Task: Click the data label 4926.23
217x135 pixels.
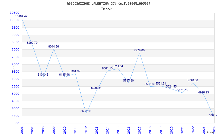Action: point(204,92)
